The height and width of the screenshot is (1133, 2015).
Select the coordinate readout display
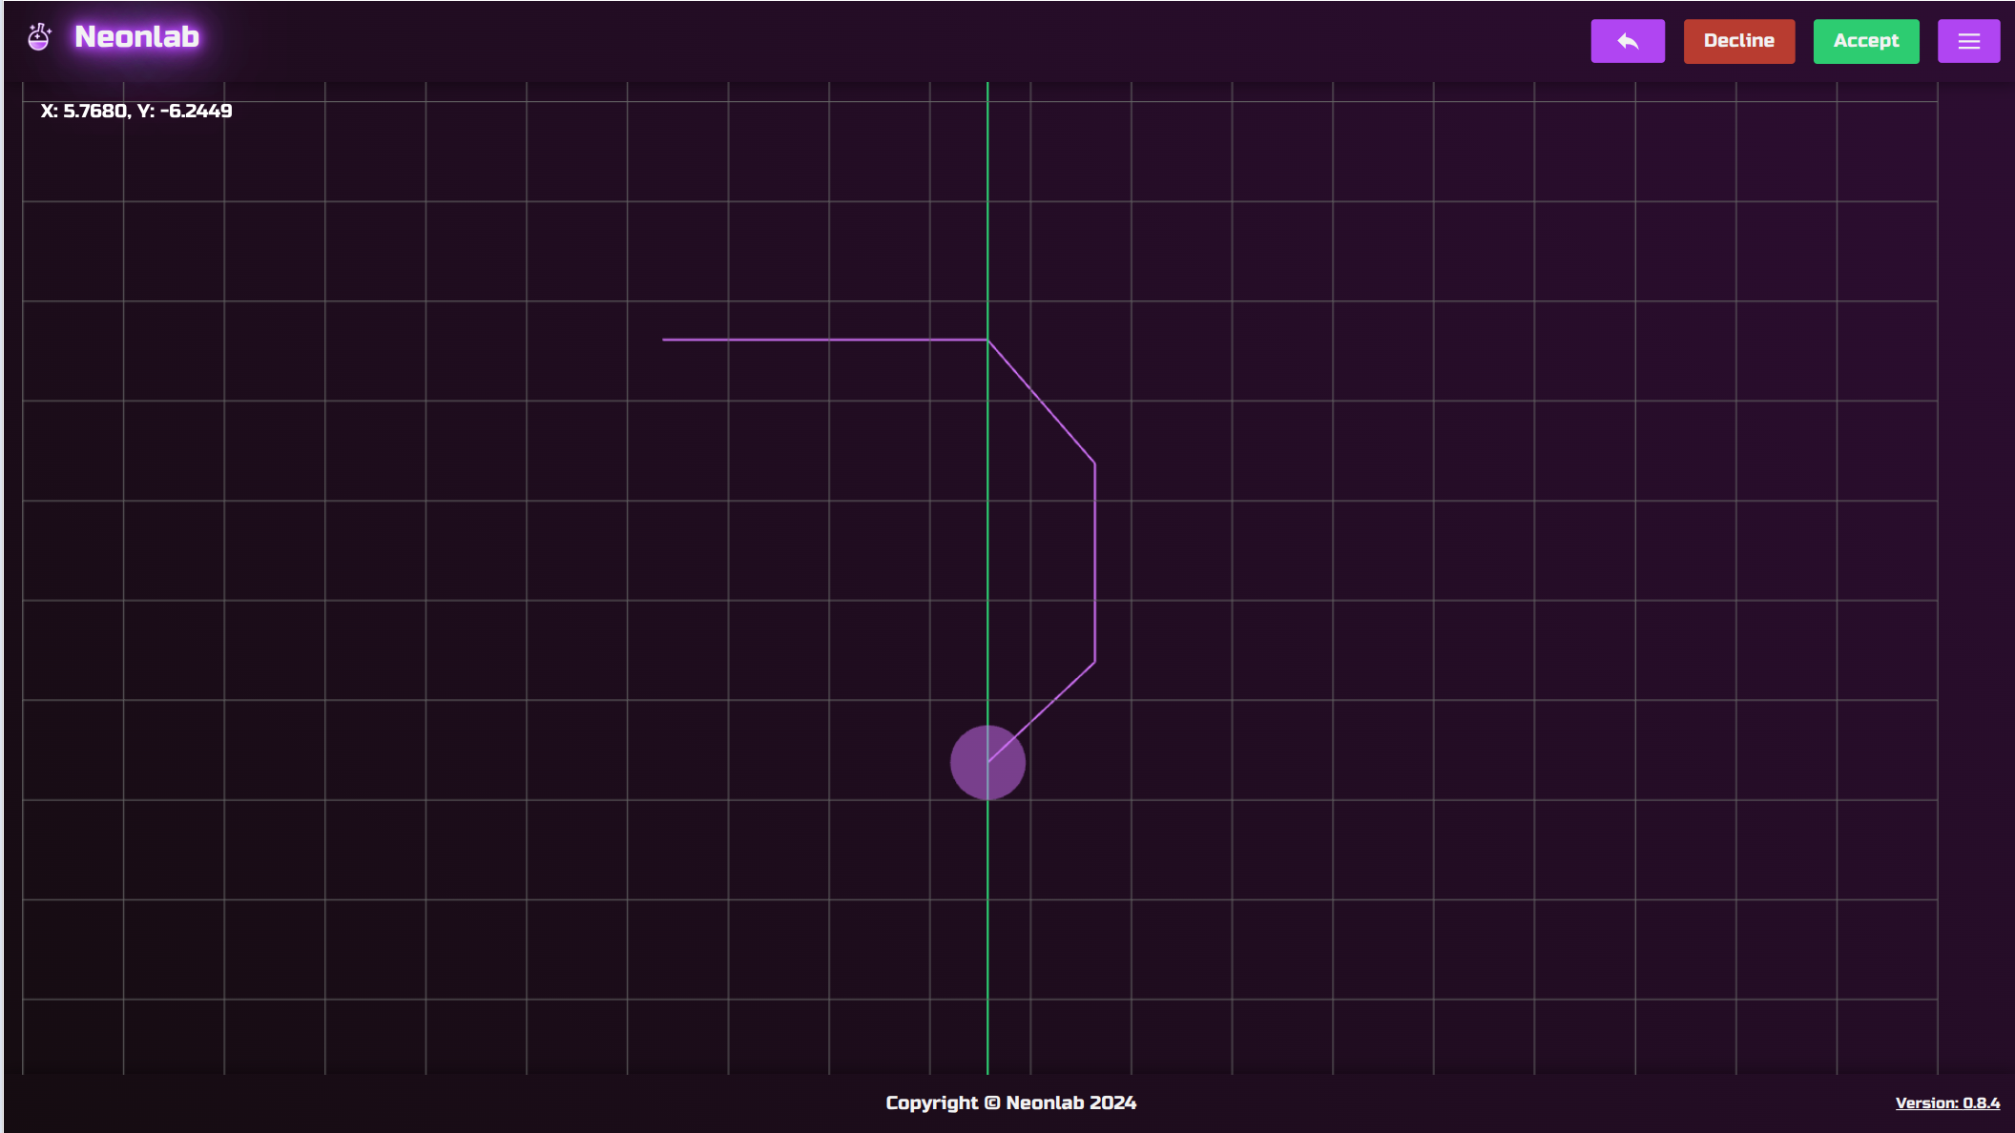point(135,111)
